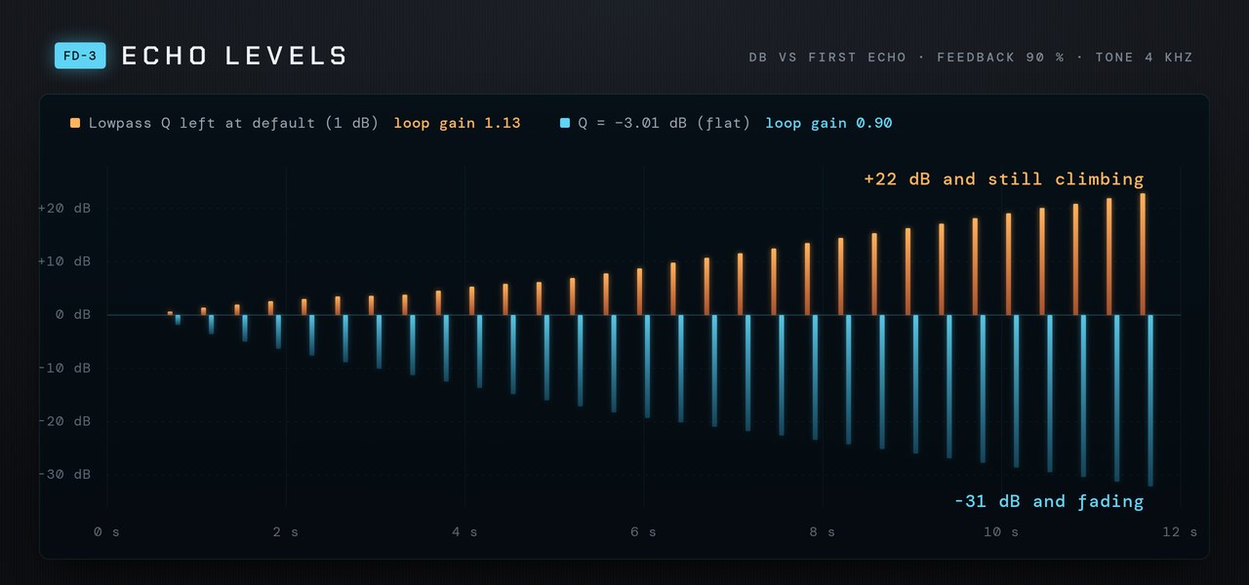Click the '-20 dB' axis label

pyautogui.click(x=64, y=421)
